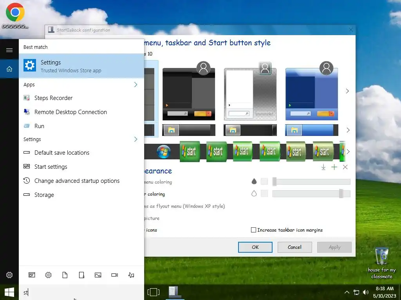Image resolution: width=401 pixels, height=300 pixels.
Task: Select the Home icon in search sidebar
Action: (x=9, y=69)
